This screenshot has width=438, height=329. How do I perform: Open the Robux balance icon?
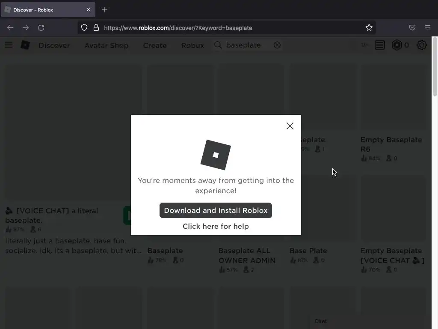(x=397, y=45)
